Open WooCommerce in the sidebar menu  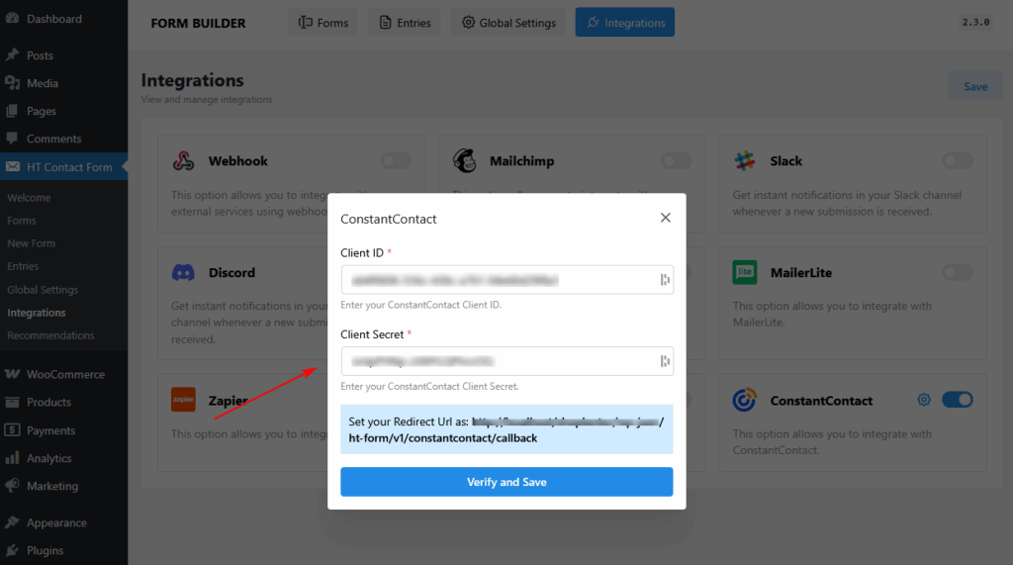65,374
